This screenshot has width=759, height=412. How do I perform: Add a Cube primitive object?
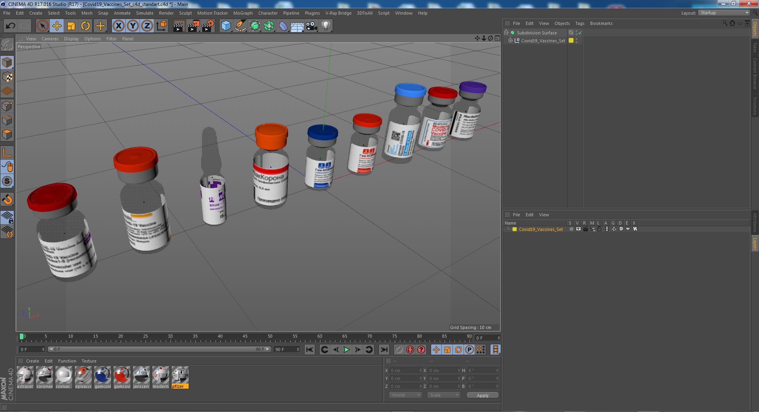click(226, 26)
